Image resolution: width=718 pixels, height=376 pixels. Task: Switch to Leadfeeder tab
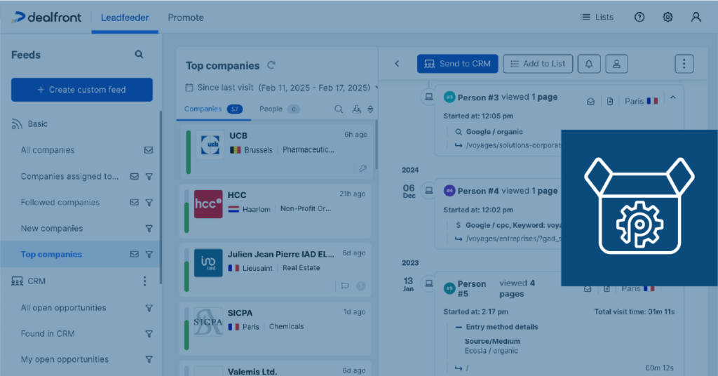pos(125,18)
